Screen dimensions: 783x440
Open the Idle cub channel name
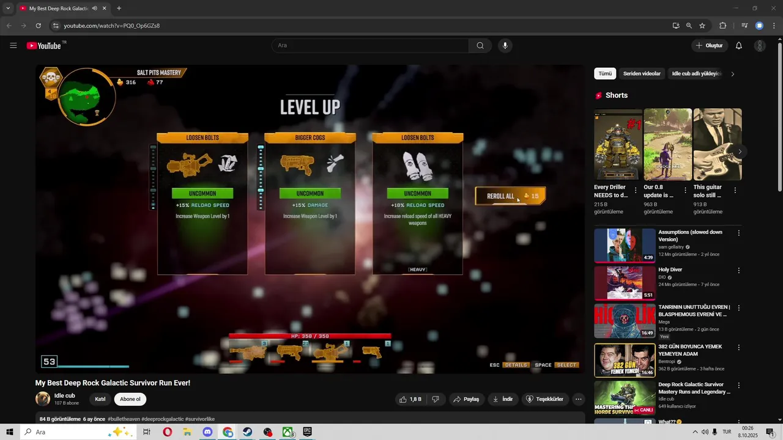click(x=64, y=395)
